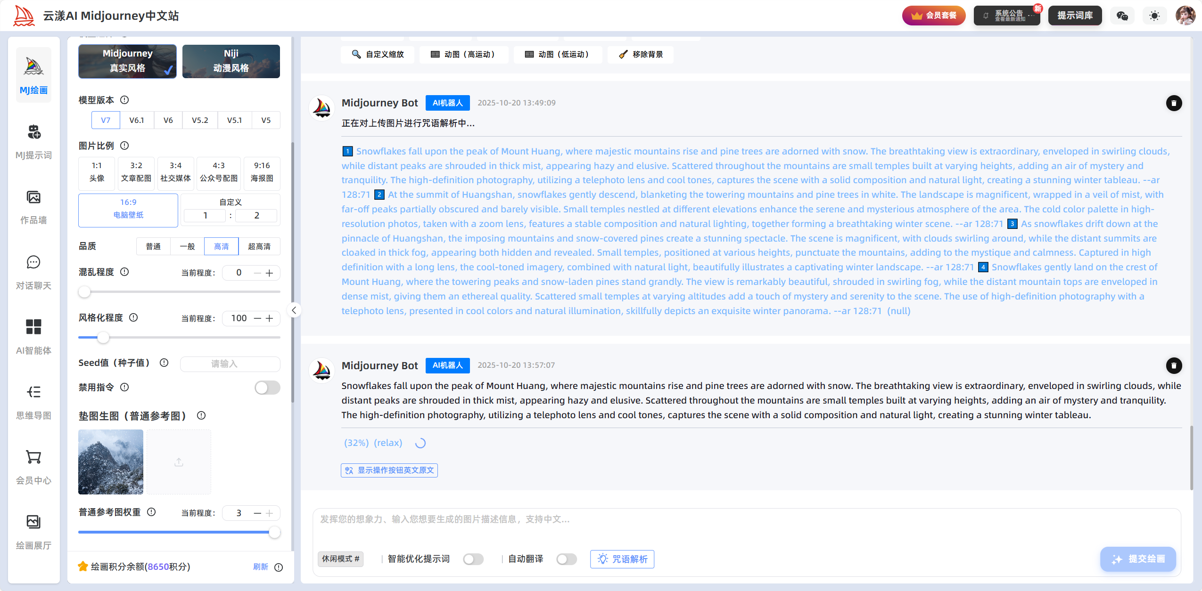Viewport: 1202px width, 591px height.
Task: Enable the 自动翻译 switch
Action: 567,559
